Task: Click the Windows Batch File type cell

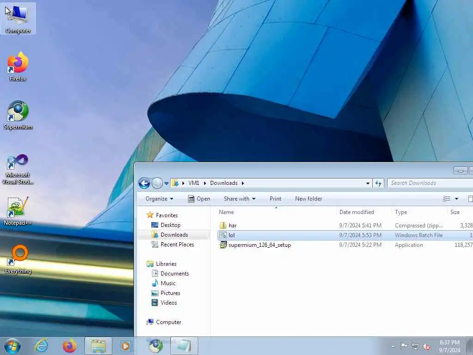Action: click(x=418, y=235)
